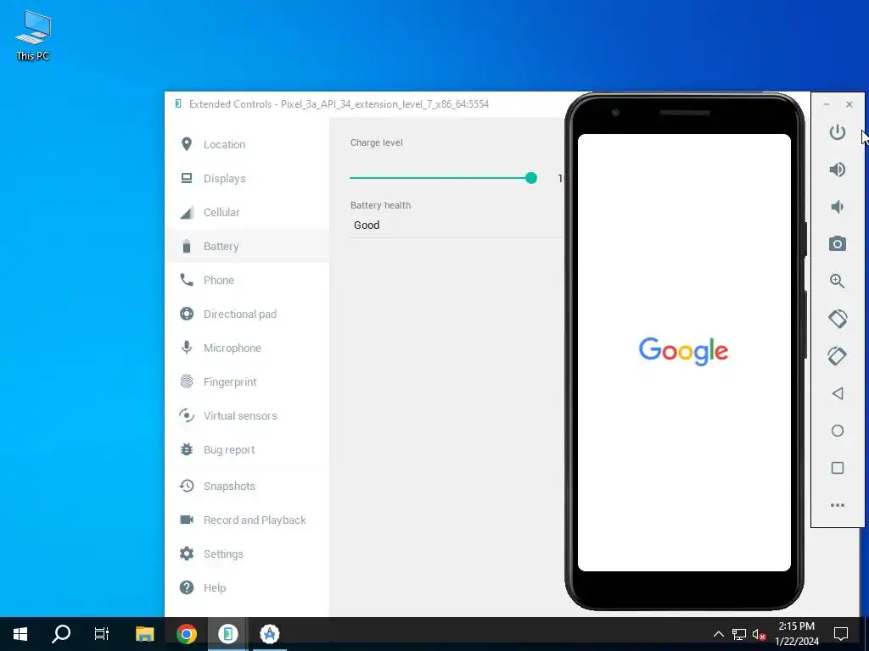This screenshot has width=869, height=651.
Task: Click the emulator volume down icon
Action: tap(837, 207)
